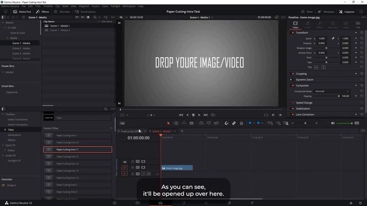Image resolution: width=367 pixels, height=206 pixels.
Task: Search the effects library
Action: tap(106, 109)
